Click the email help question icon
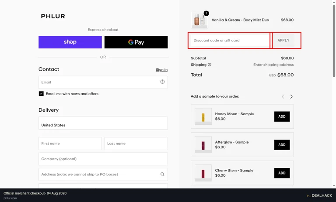Screen dimensions: 336x202 coord(162,82)
